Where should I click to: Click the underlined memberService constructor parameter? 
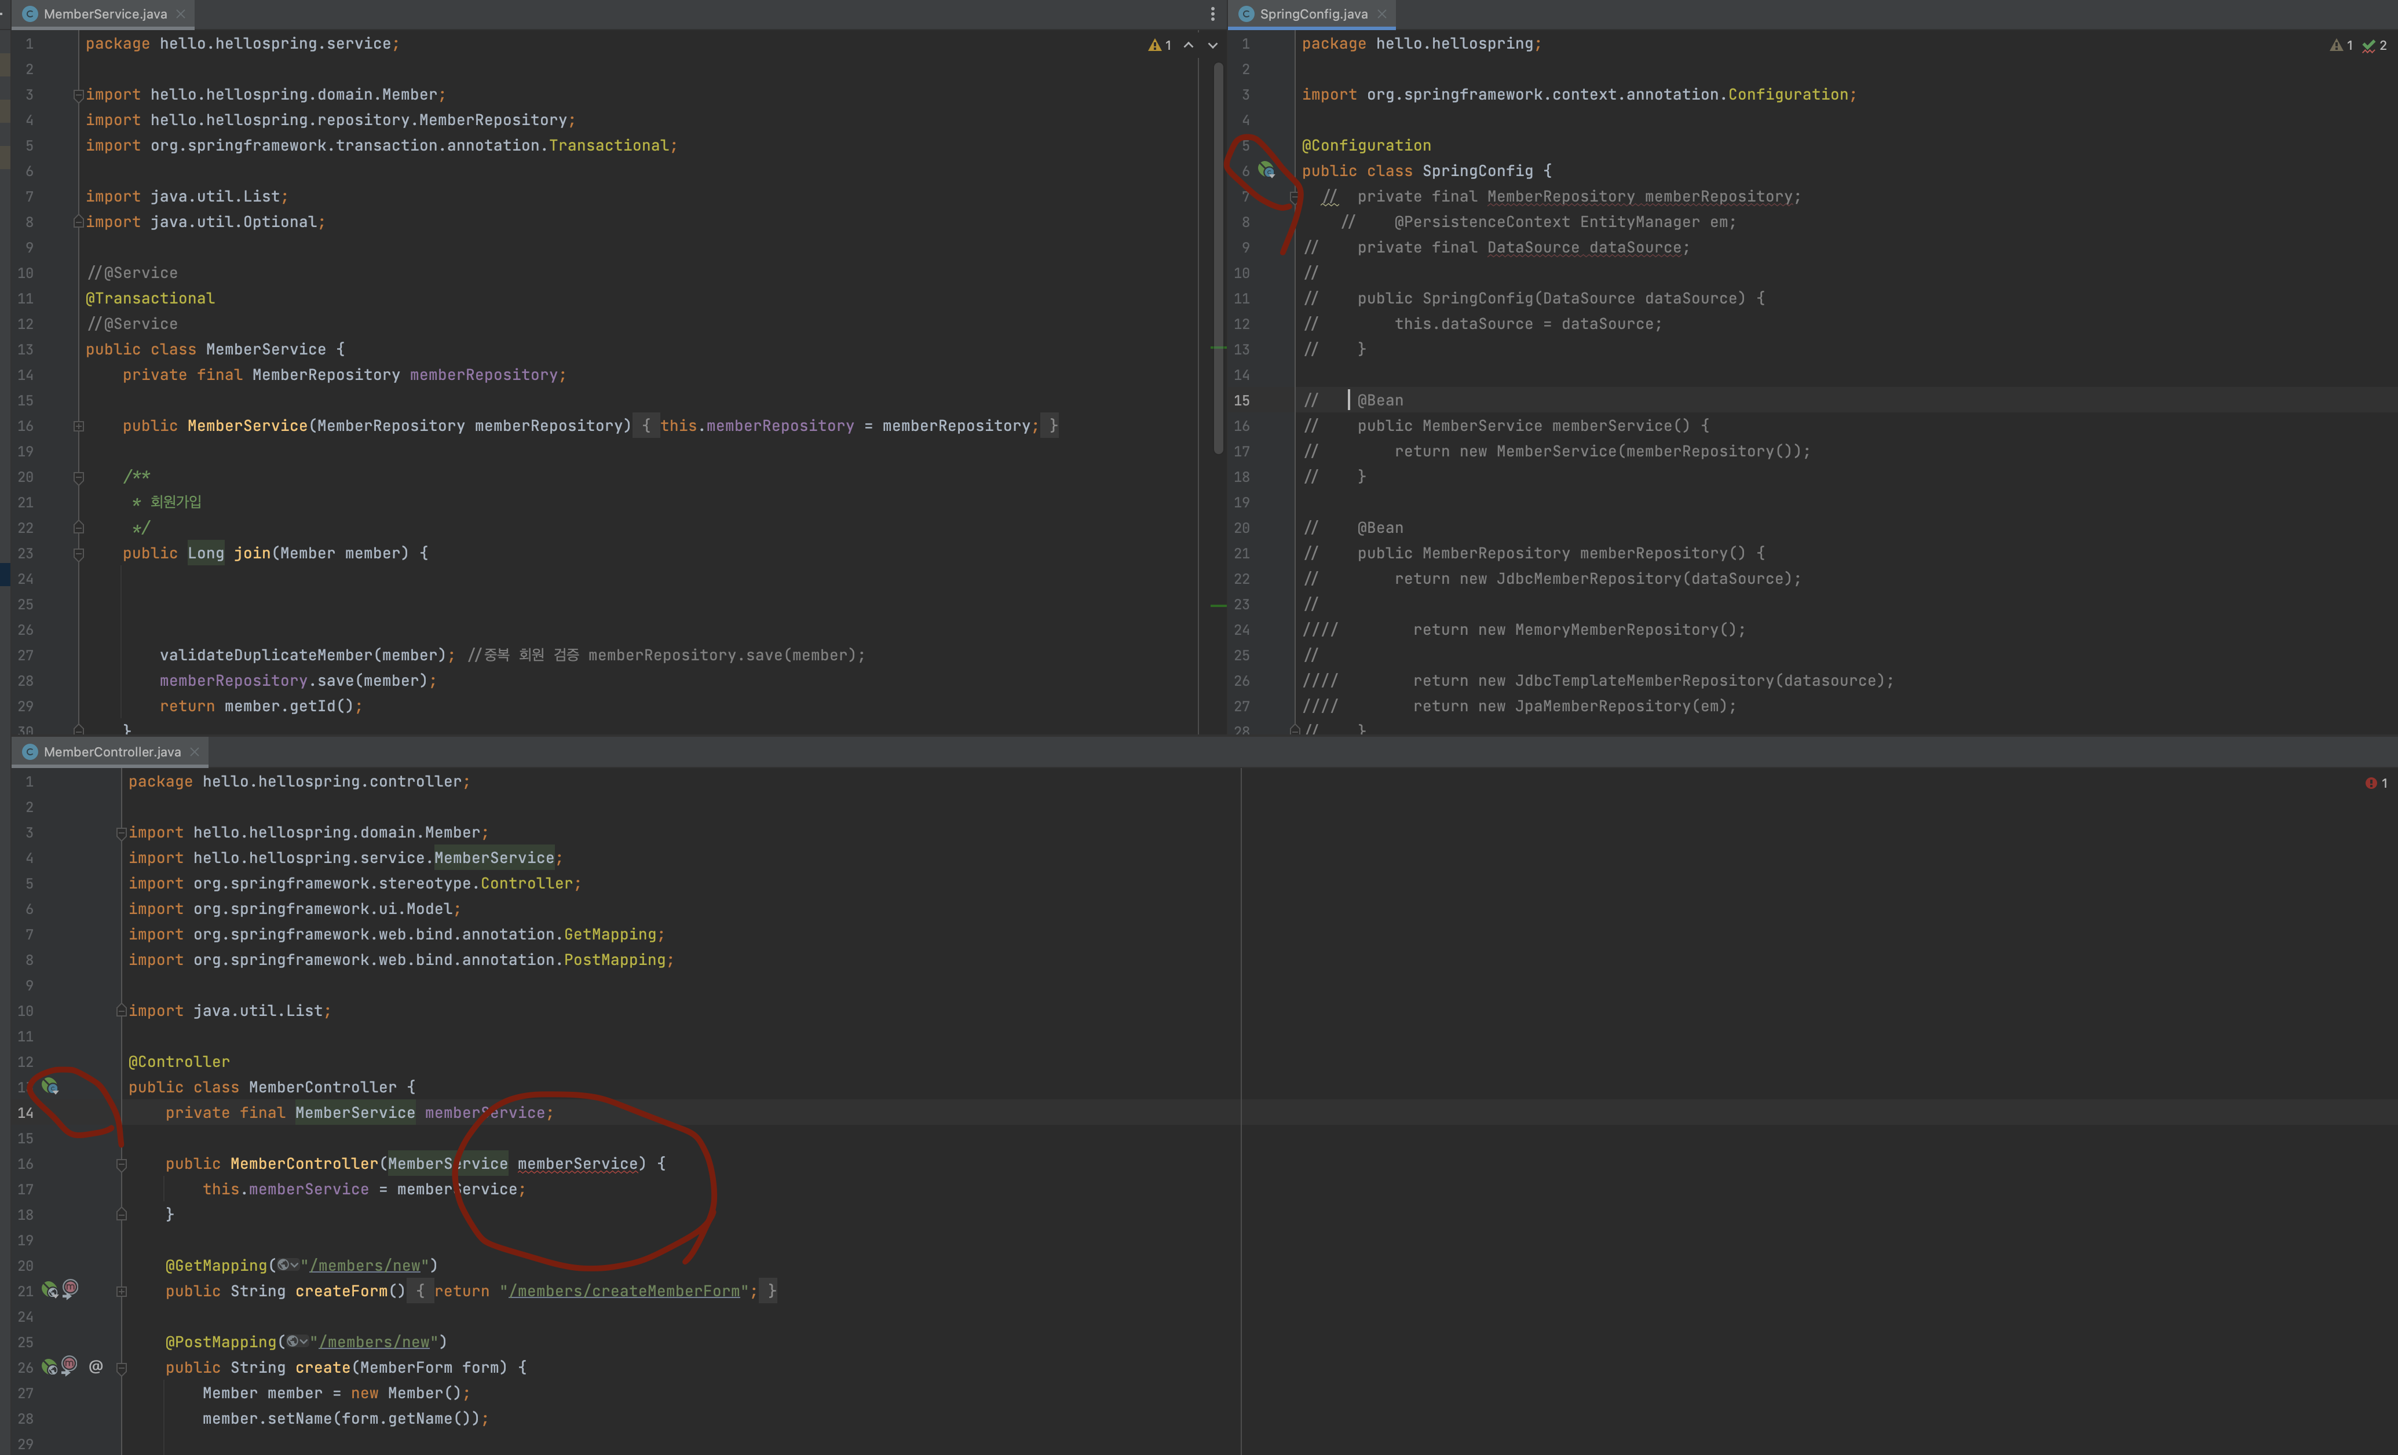coord(577,1164)
